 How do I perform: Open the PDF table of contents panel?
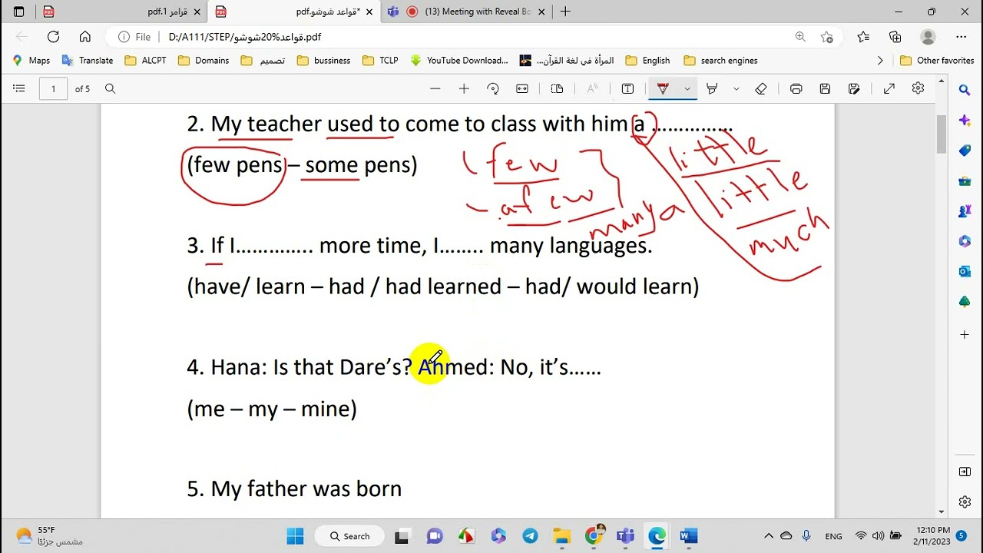18,89
